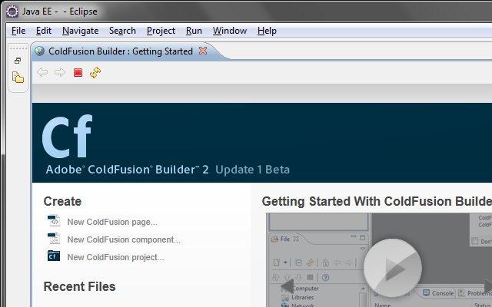Click New ColdFusion component link

coord(124,239)
